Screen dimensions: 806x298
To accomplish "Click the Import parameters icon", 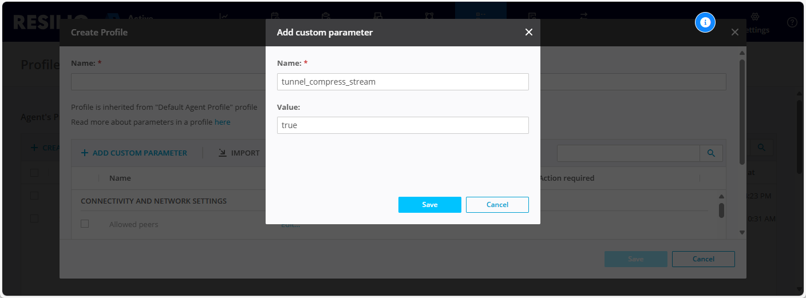I will 223,153.
